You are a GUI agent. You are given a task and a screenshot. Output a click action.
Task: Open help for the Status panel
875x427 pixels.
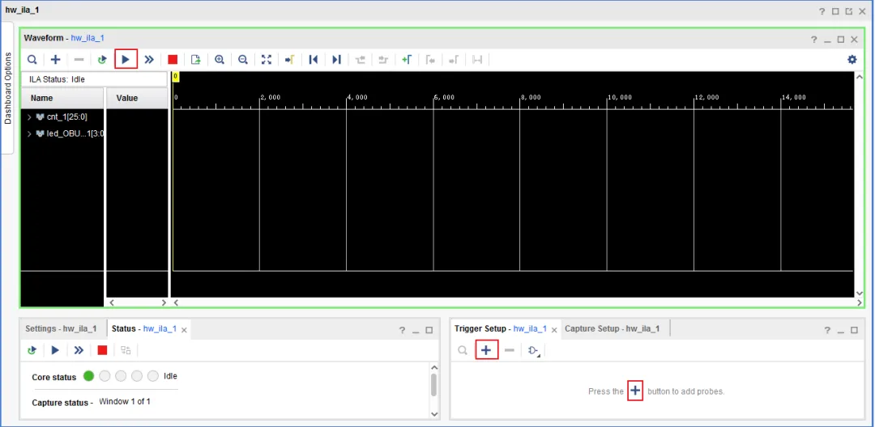point(402,330)
